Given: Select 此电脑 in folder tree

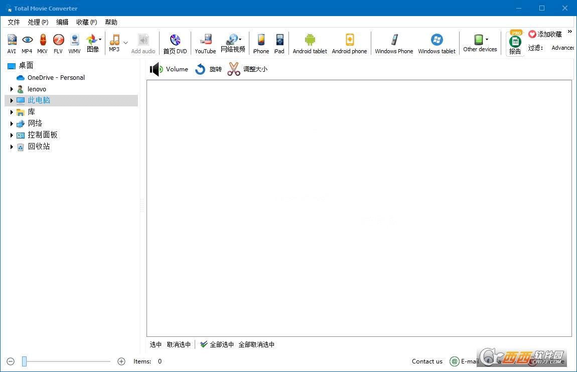Looking at the screenshot, I should click(39, 100).
